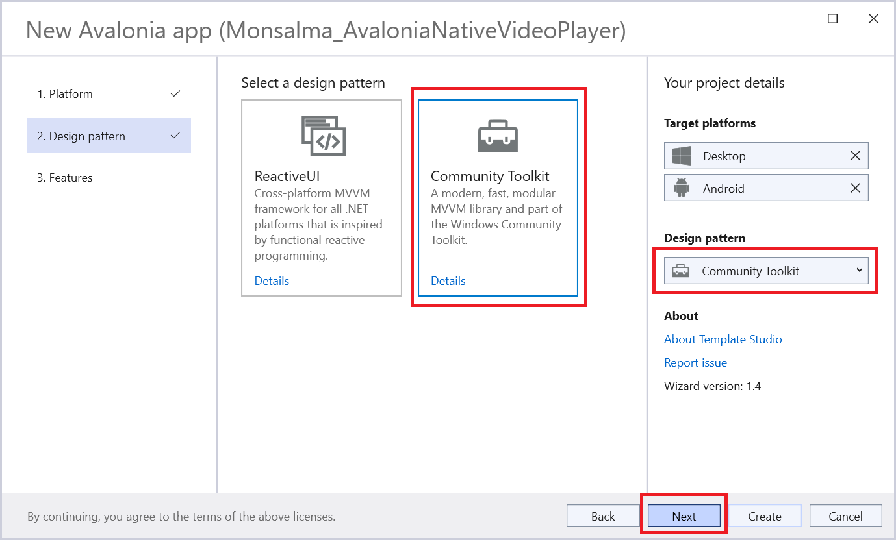Viewport: 896px width, 540px height.
Task: Click checkmark next to Platform step
Action: pyautogui.click(x=175, y=94)
